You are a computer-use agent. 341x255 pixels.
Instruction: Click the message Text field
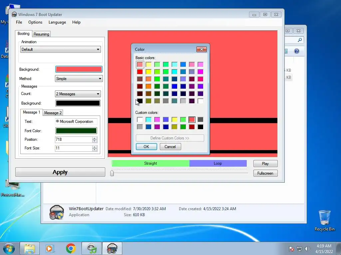[x=76, y=122]
